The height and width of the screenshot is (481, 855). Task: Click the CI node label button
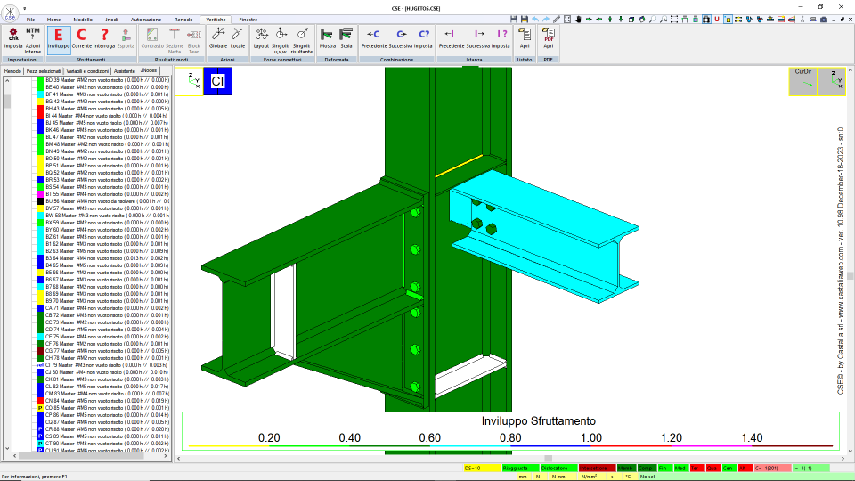pos(217,81)
